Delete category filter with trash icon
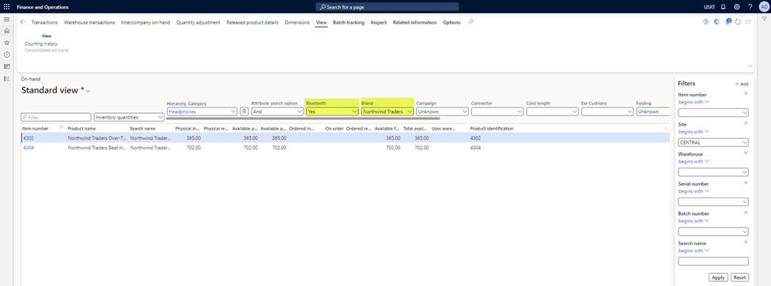 244,111
